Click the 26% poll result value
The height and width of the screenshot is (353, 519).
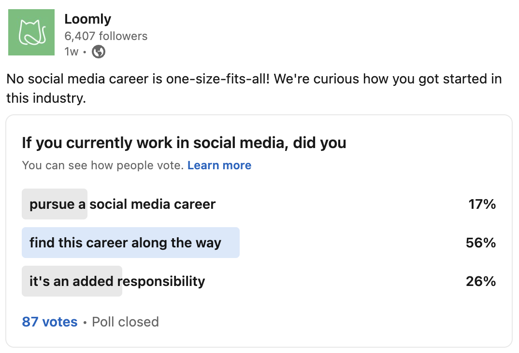(481, 281)
